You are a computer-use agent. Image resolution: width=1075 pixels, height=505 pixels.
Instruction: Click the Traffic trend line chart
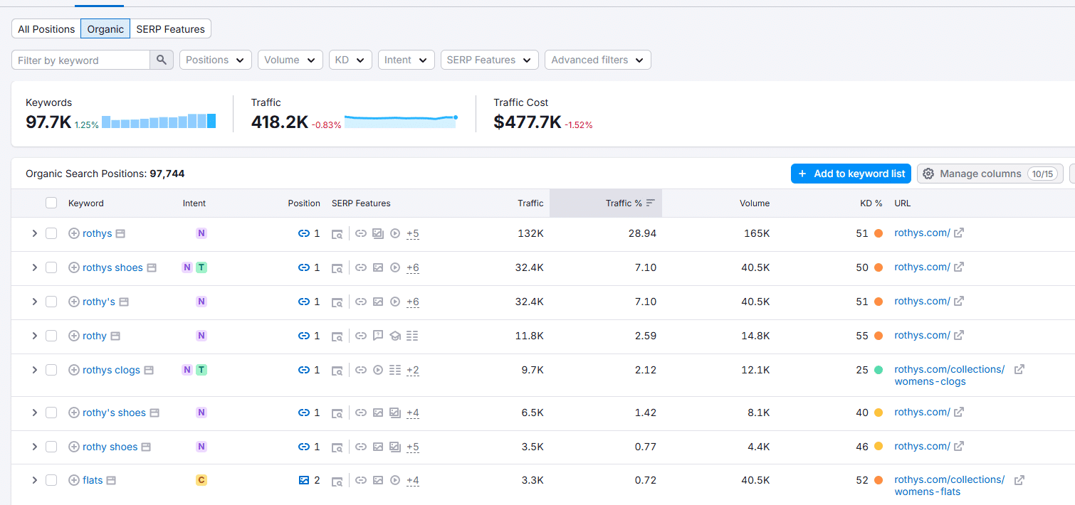tap(401, 121)
